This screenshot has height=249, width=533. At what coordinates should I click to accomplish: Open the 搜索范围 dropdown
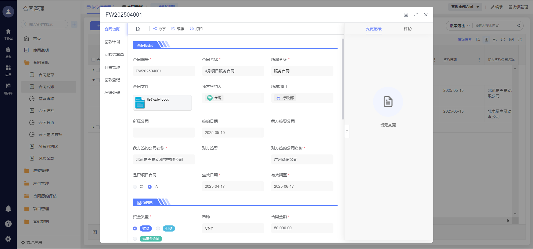(459, 26)
